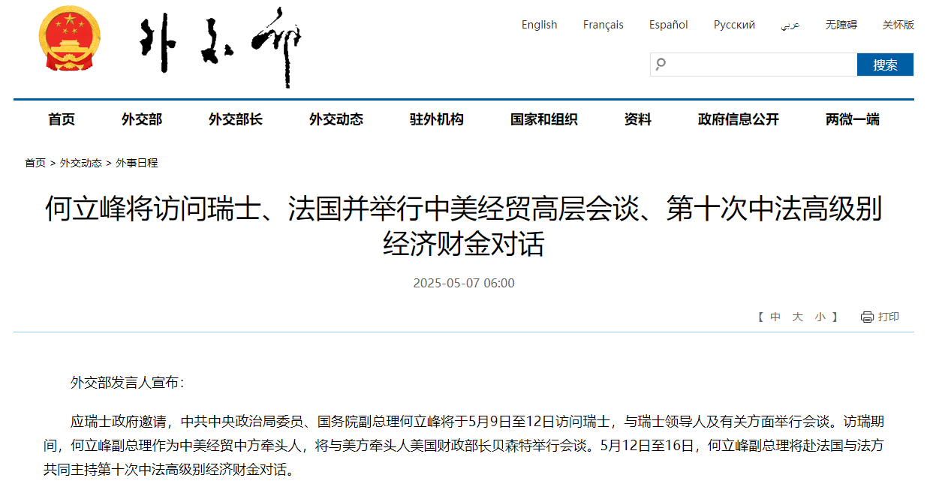This screenshot has height=499, width=936.
Task: Switch to the Français site
Action: tap(603, 25)
